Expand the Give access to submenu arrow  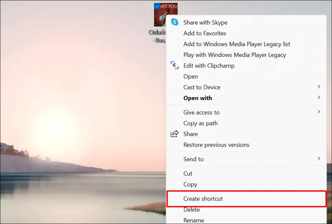click(319, 112)
